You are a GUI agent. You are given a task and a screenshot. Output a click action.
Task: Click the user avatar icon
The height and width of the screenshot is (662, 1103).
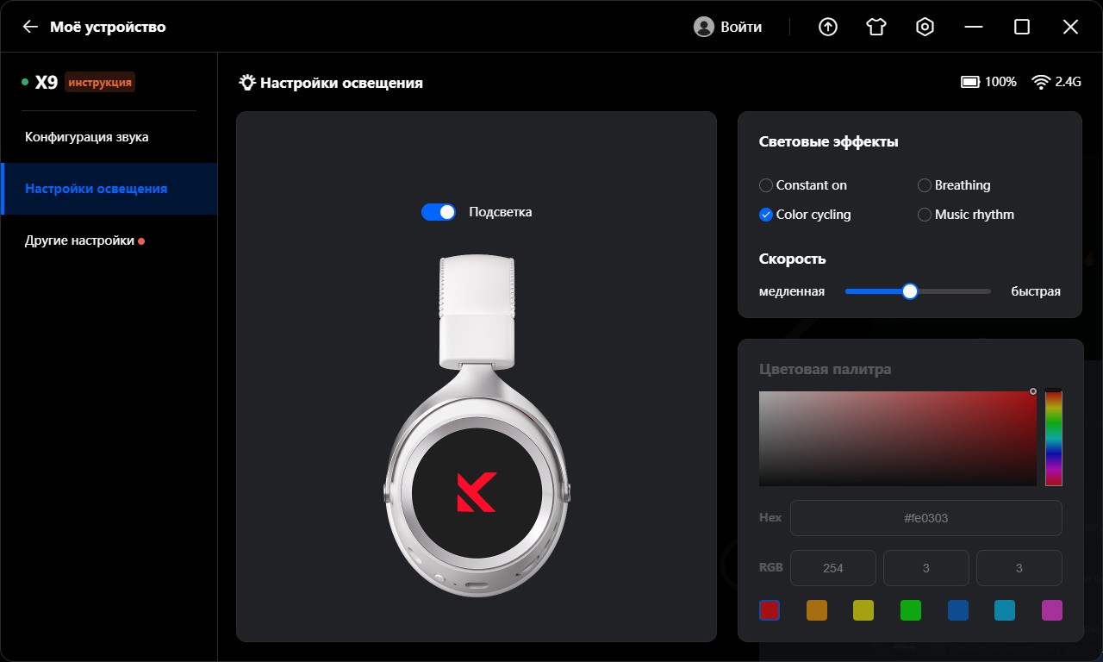[x=704, y=27]
